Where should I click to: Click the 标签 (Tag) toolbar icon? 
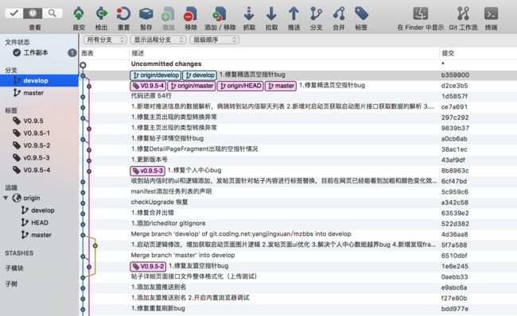pos(361,14)
